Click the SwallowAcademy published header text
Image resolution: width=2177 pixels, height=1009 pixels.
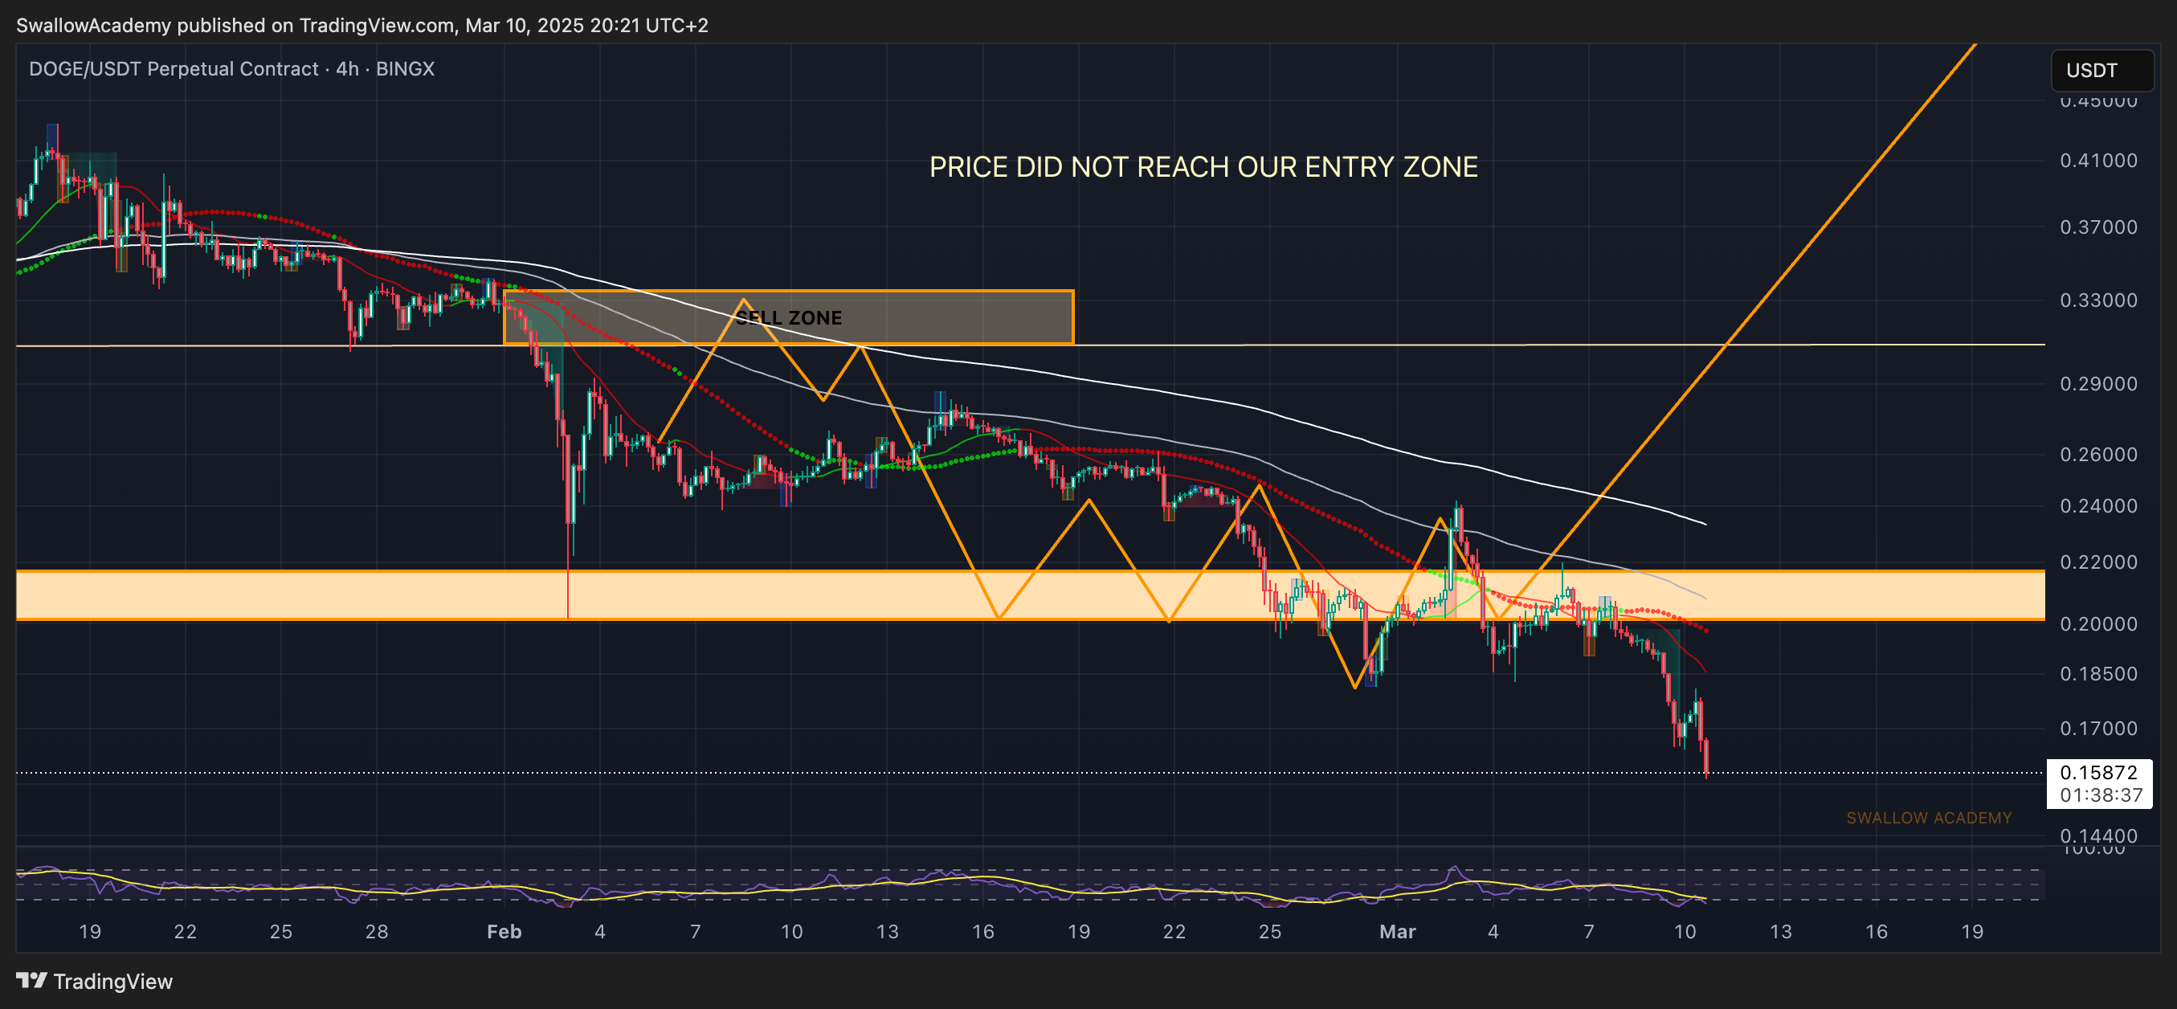(361, 26)
